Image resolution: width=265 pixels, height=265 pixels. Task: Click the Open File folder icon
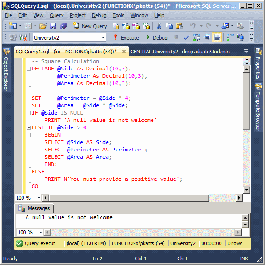click(x=43, y=26)
